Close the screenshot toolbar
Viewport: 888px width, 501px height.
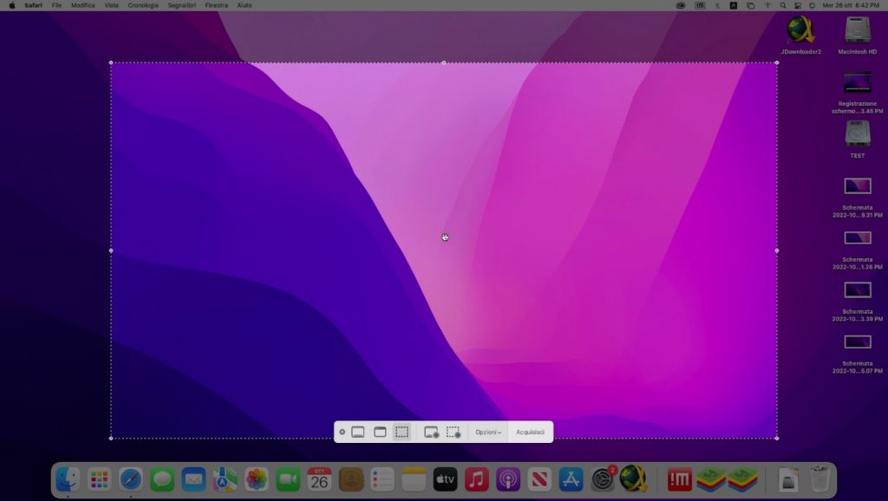(x=342, y=432)
